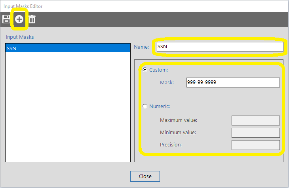Click into the Name text field
Image resolution: width=289 pixels, height=188 pixels.
pyautogui.click(x=220, y=47)
